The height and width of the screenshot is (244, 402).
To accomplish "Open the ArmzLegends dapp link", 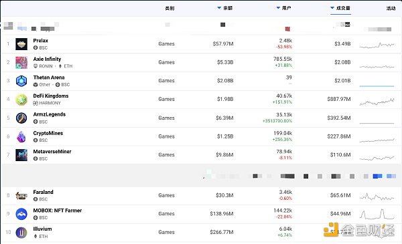I will (x=50, y=114).
